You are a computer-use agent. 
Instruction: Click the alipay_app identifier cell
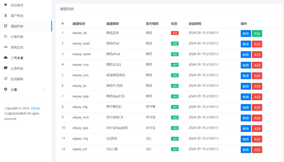(80, 128)
